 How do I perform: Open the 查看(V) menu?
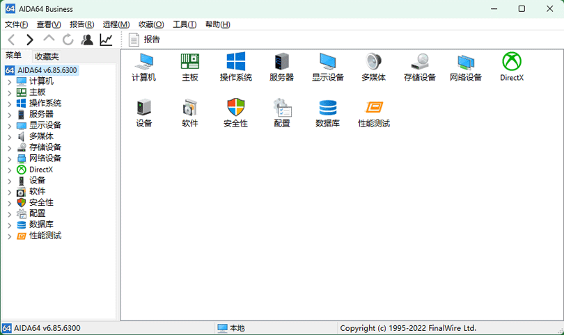click(x=49, y=24)
